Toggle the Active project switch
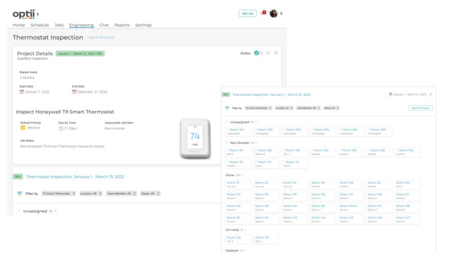 258,53
